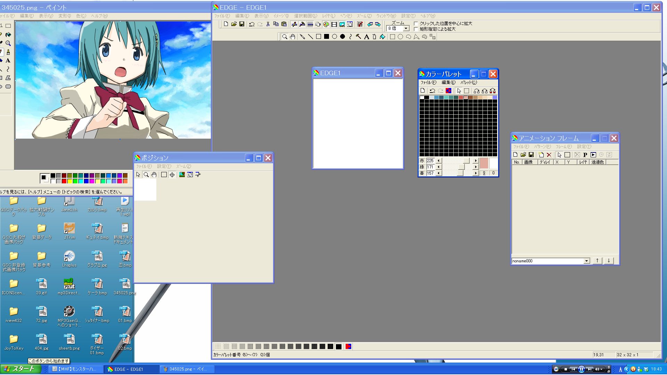This screenshot has height=375, width=667.
Task: Click the EDGE1 white drawing canvas
Action: (x=358, y=123)
